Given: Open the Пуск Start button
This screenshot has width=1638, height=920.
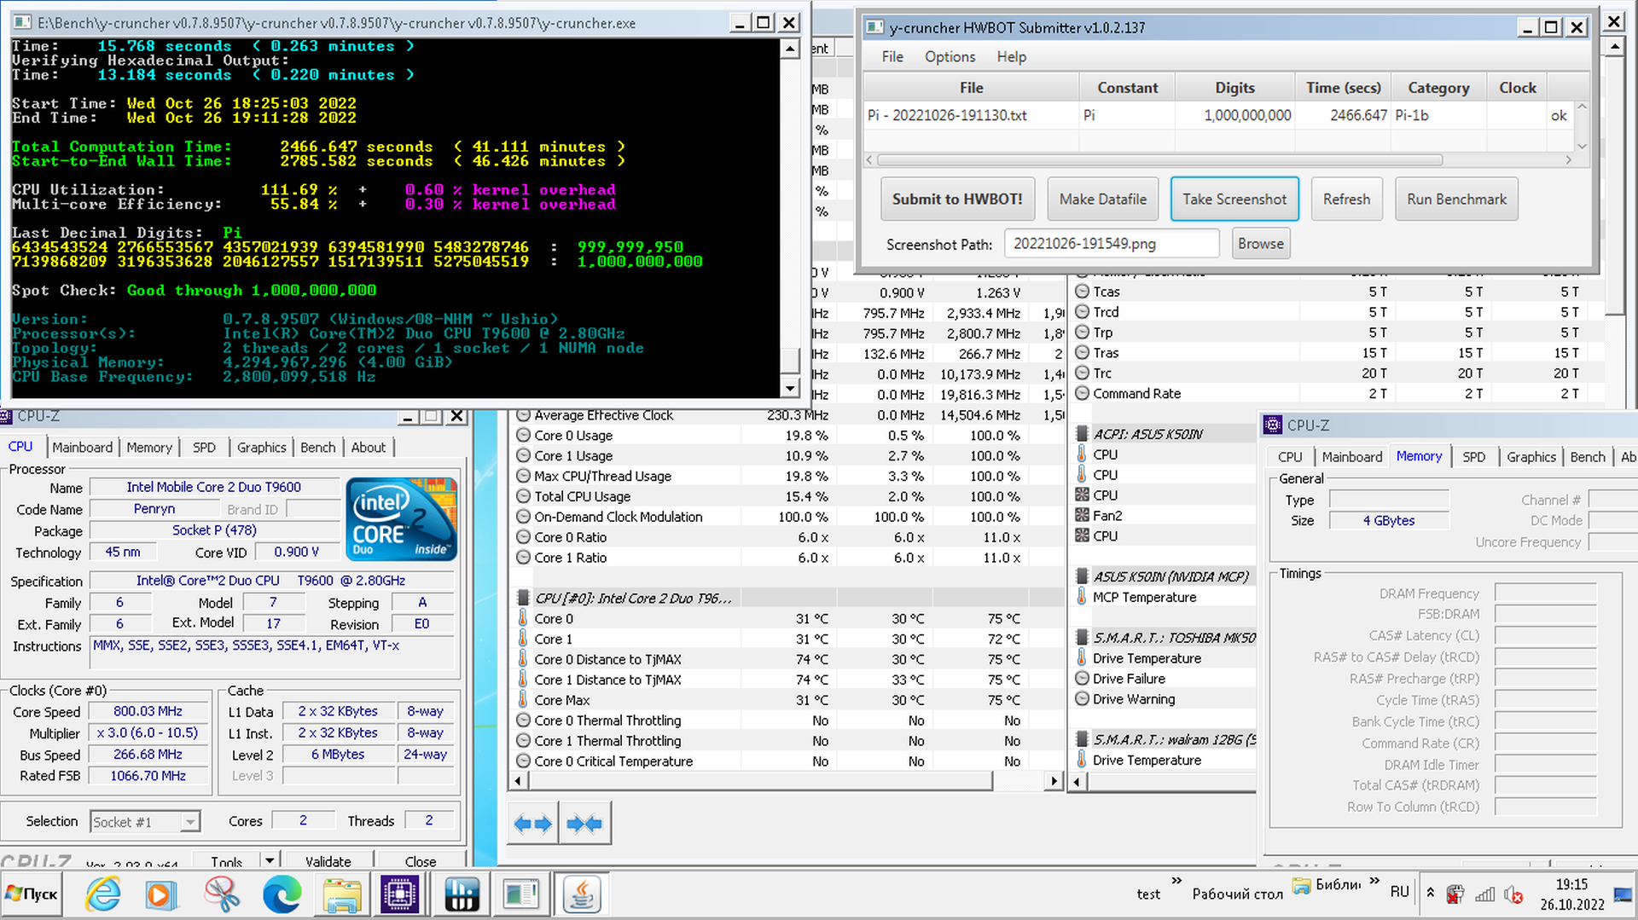Looking at the screenshot, I should [32, 894].
